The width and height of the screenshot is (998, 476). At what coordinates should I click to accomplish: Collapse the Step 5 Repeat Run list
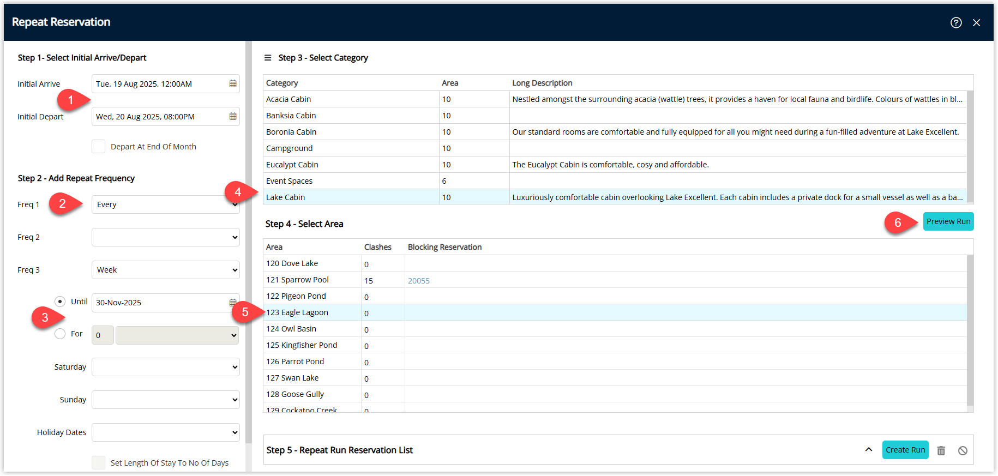pos(869,450)
